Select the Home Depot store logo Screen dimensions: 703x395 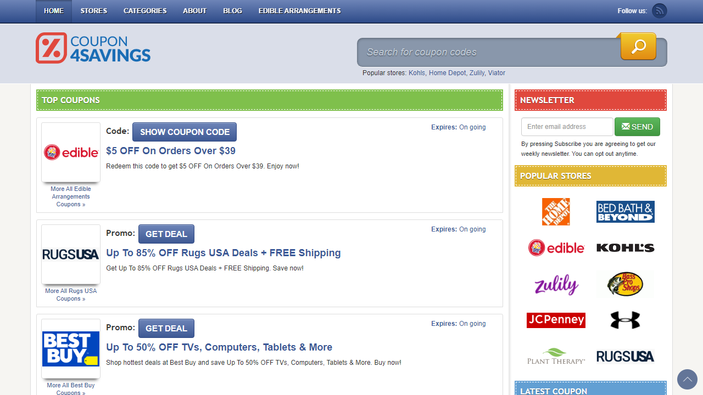pos(556,212)
